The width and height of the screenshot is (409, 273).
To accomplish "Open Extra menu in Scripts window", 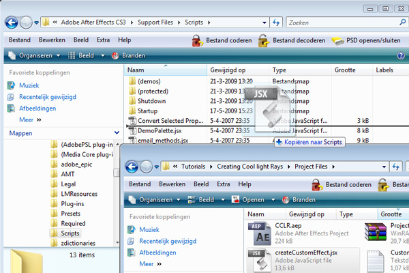I will coord(104,40).
